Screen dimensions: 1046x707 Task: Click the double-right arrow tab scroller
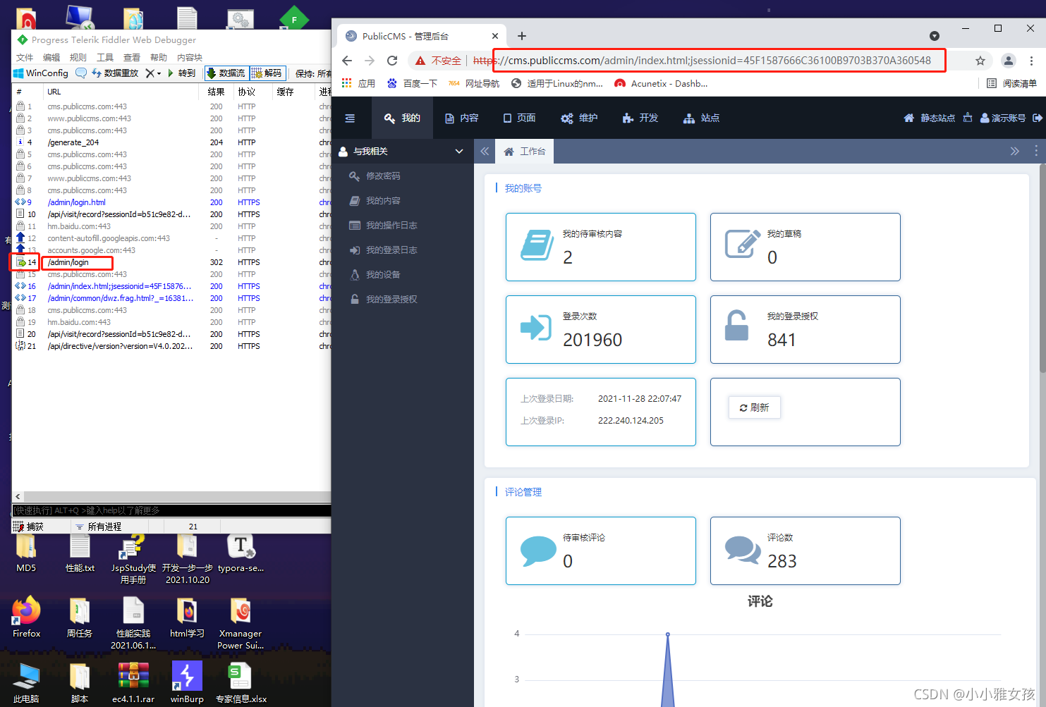click(x=1014, y=152)
